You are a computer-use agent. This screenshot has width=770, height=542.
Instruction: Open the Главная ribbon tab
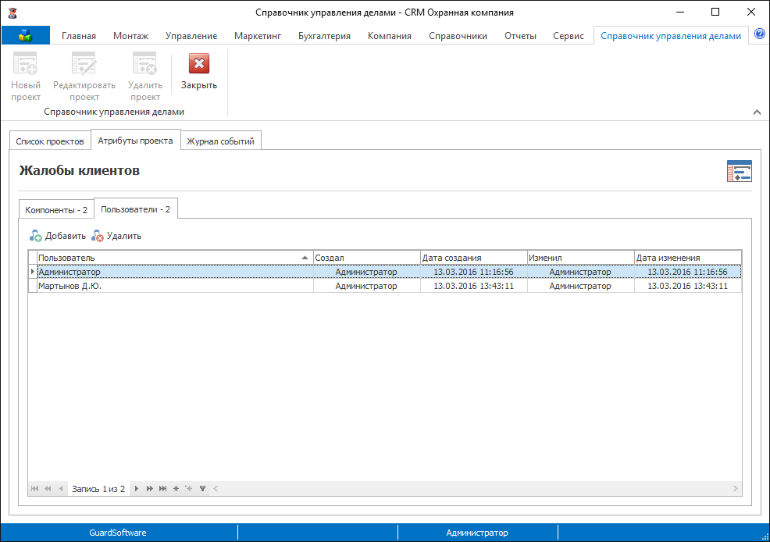pyautogui.click(x=79, y=36)
